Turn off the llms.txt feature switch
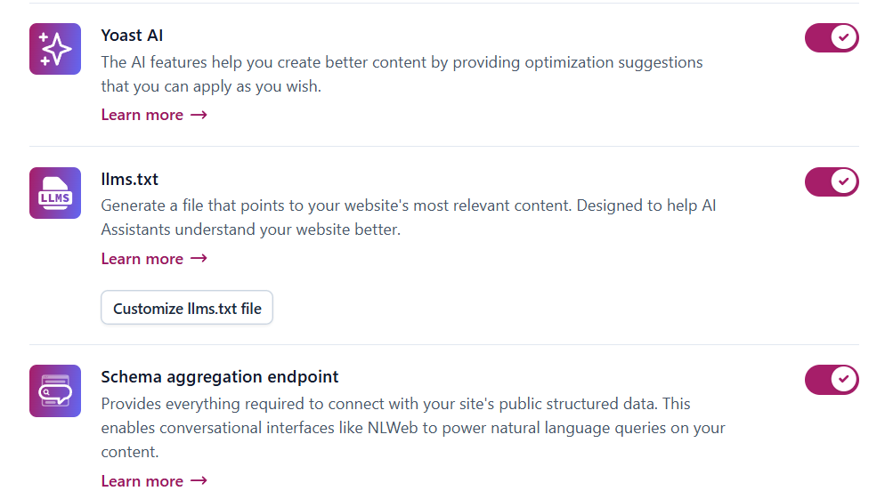This screenshot has width=893, height=499. pos(832,182)
